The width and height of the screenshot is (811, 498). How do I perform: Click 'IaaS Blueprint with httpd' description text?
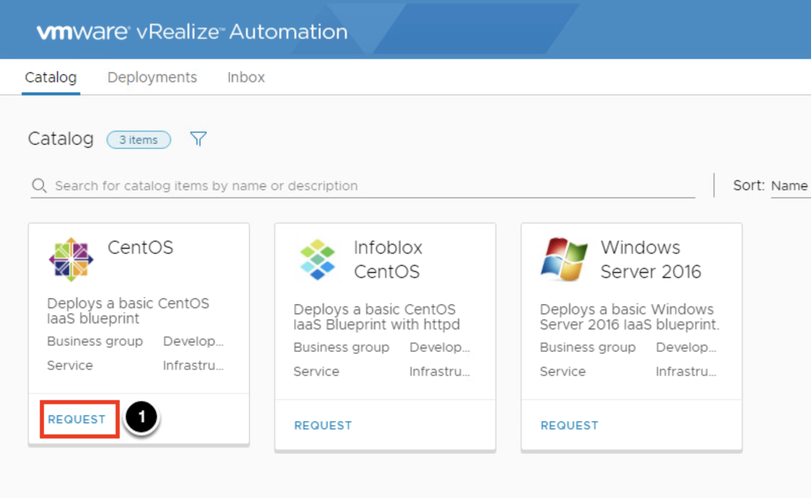377,324
